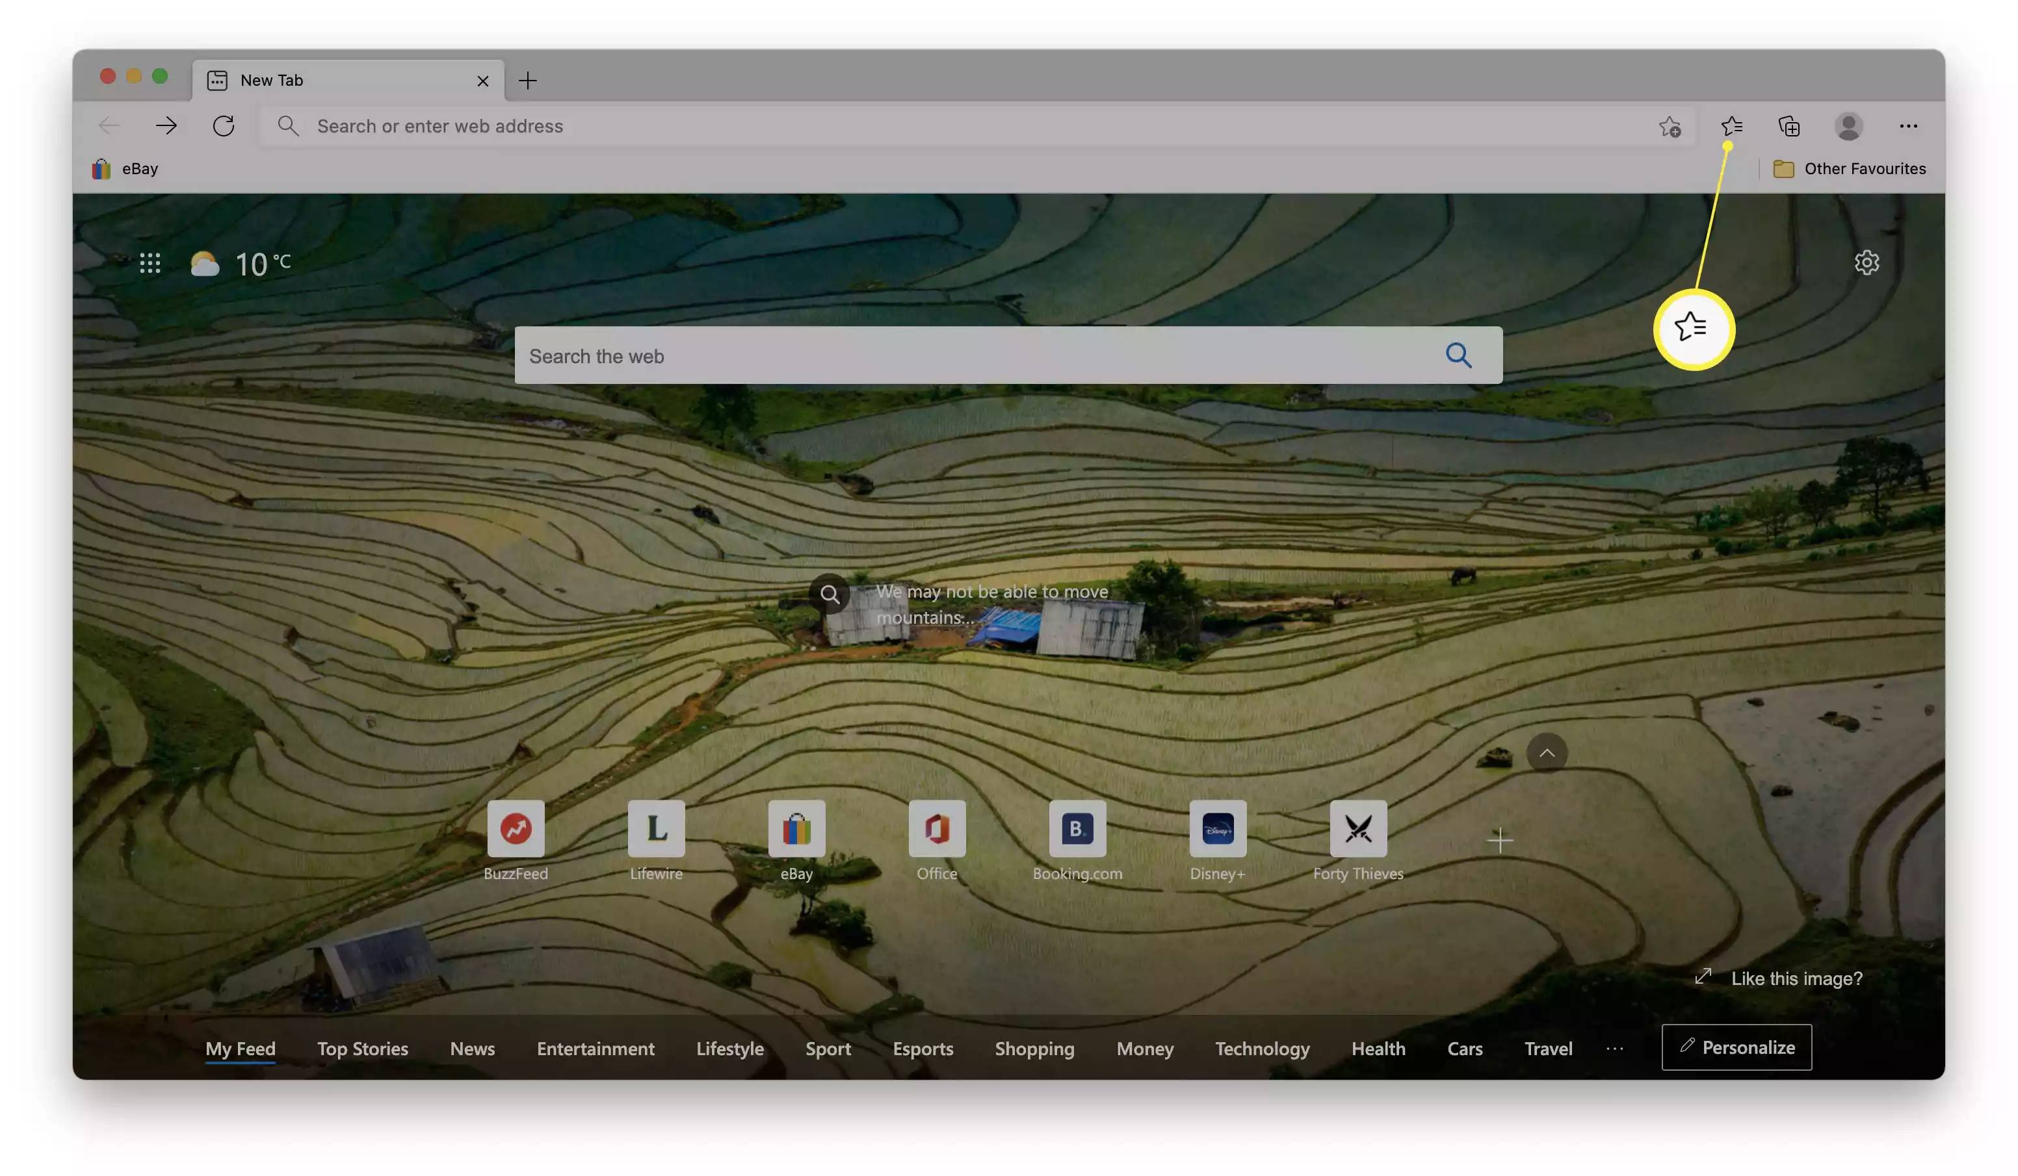Screen dimensions: 2018x1176
Task: Click the Add new shortcut button
Action: click(1497, 840)
